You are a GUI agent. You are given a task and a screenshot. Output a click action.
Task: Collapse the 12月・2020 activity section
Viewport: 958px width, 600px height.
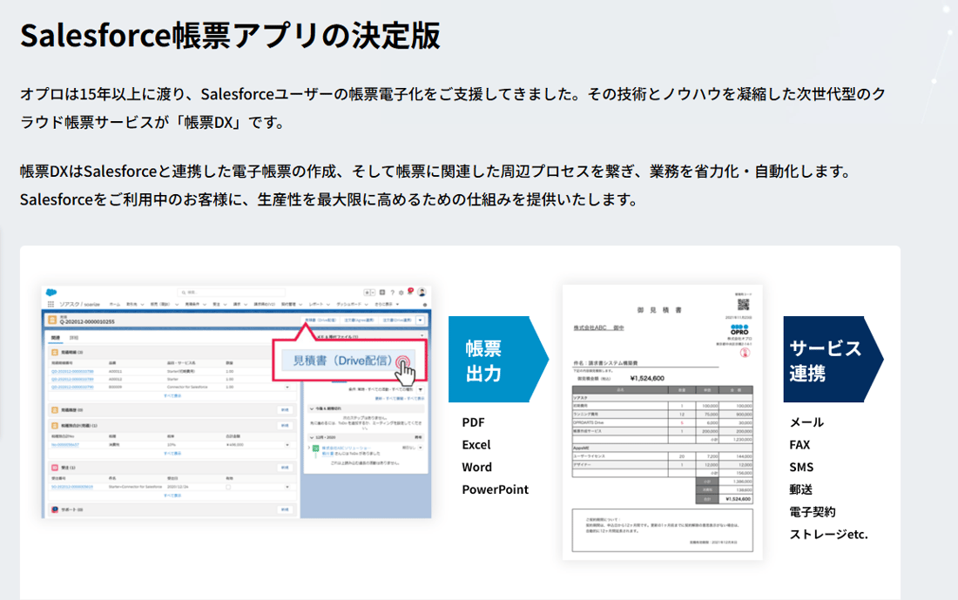(x=312, y=437)
